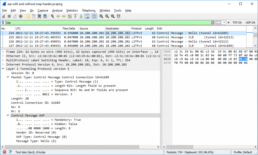Viewport: 258px width, 155px height.
Task: Apply the TCP.Str filter button
Action: [237, 22]
